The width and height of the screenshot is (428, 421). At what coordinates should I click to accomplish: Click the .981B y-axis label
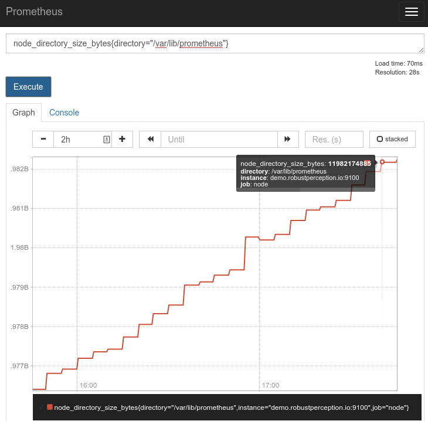(x=19, y=208)
